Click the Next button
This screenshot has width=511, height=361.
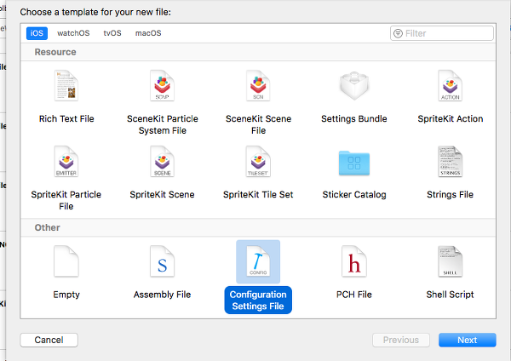(x=468, y=340)
